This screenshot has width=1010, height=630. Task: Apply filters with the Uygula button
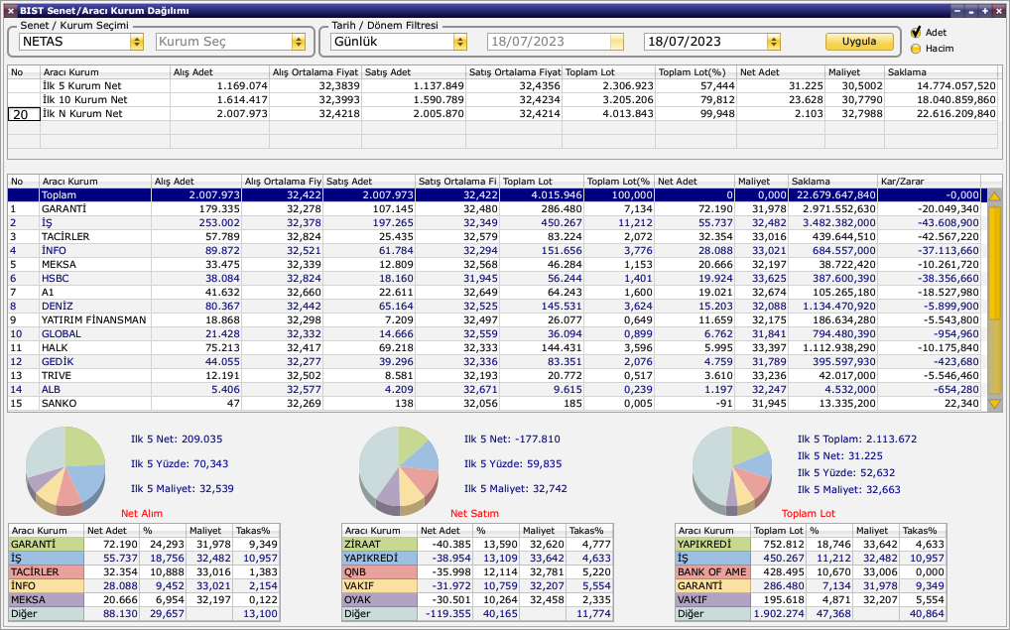point(859,42)
